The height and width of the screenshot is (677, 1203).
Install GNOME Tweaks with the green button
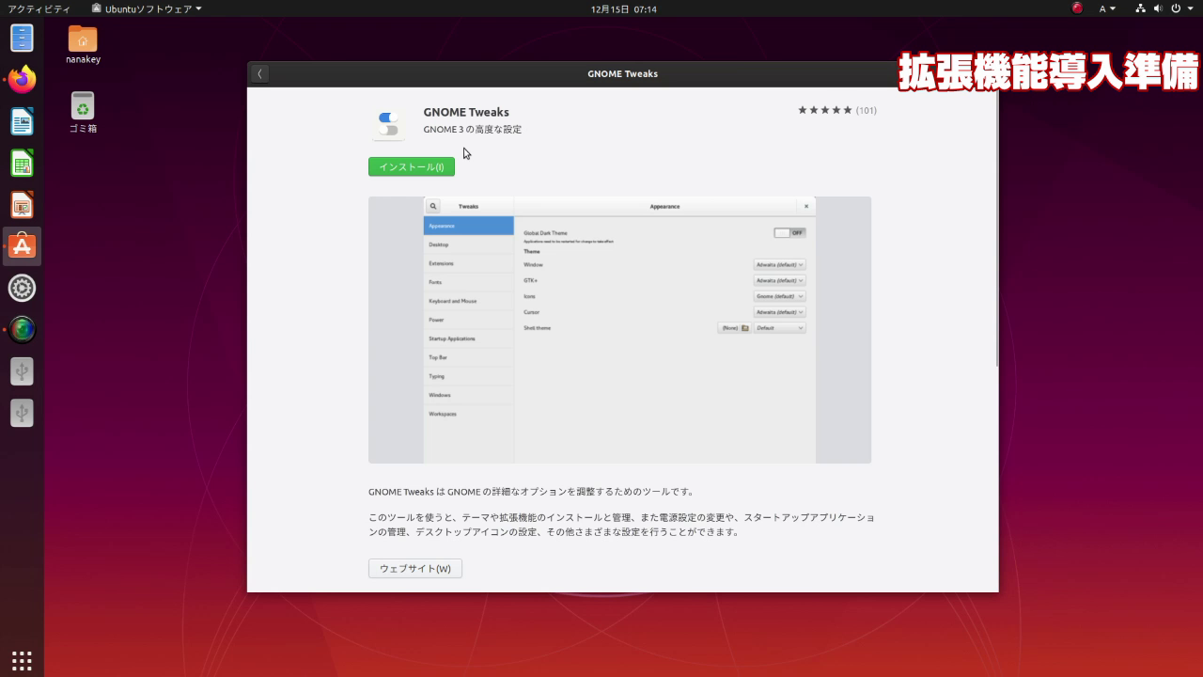click(x=412, y=166)
